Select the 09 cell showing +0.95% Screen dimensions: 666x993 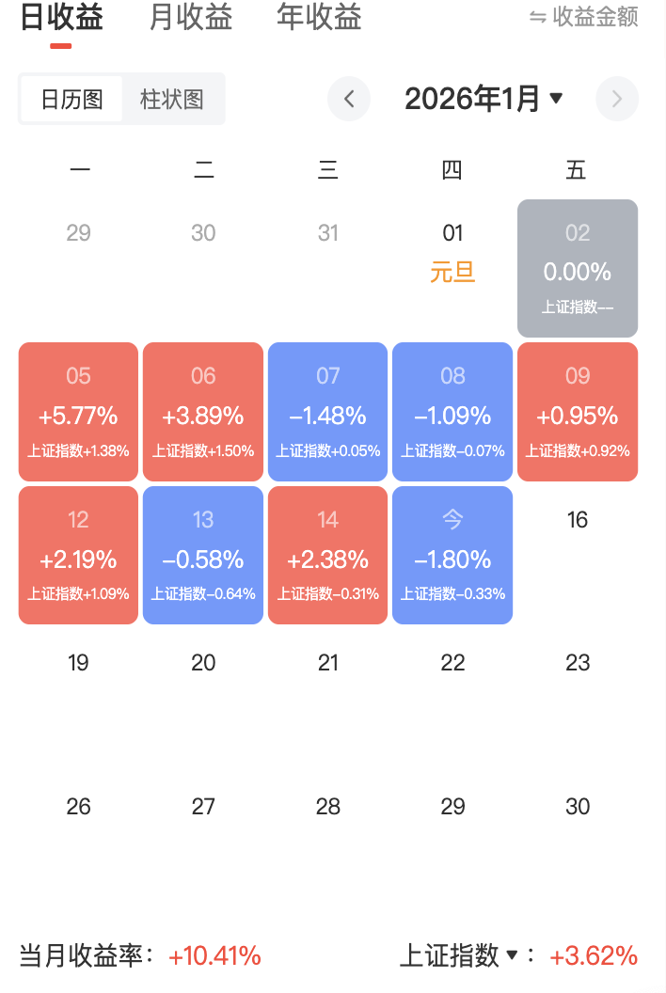click(x=578, y=412)
